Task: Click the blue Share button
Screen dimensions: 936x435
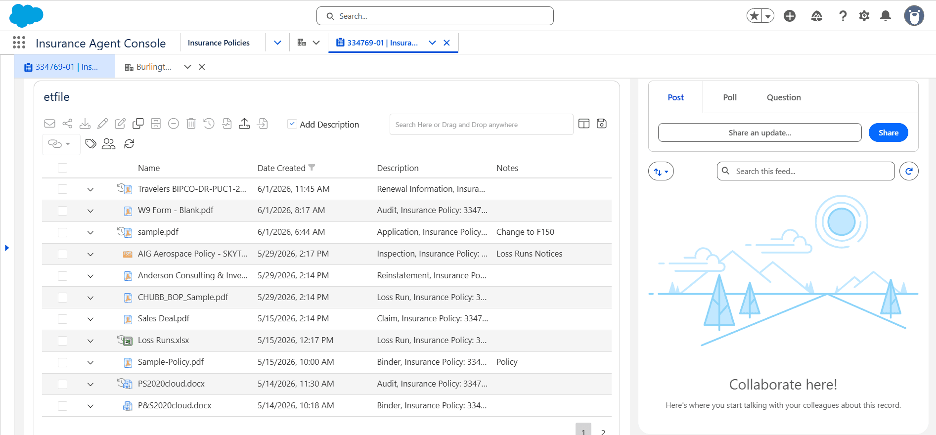Action: coord(889,132)
